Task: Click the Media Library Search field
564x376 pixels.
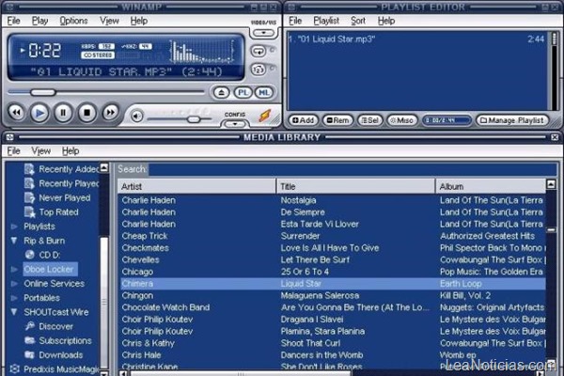Action: pos(352,169)
